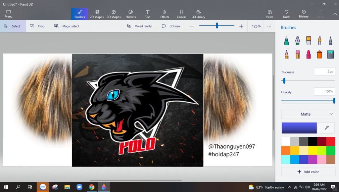The height and width of the screenshot is (192, 339).
Task: Open taskbar Search
Action: click(x=18, y=187)
